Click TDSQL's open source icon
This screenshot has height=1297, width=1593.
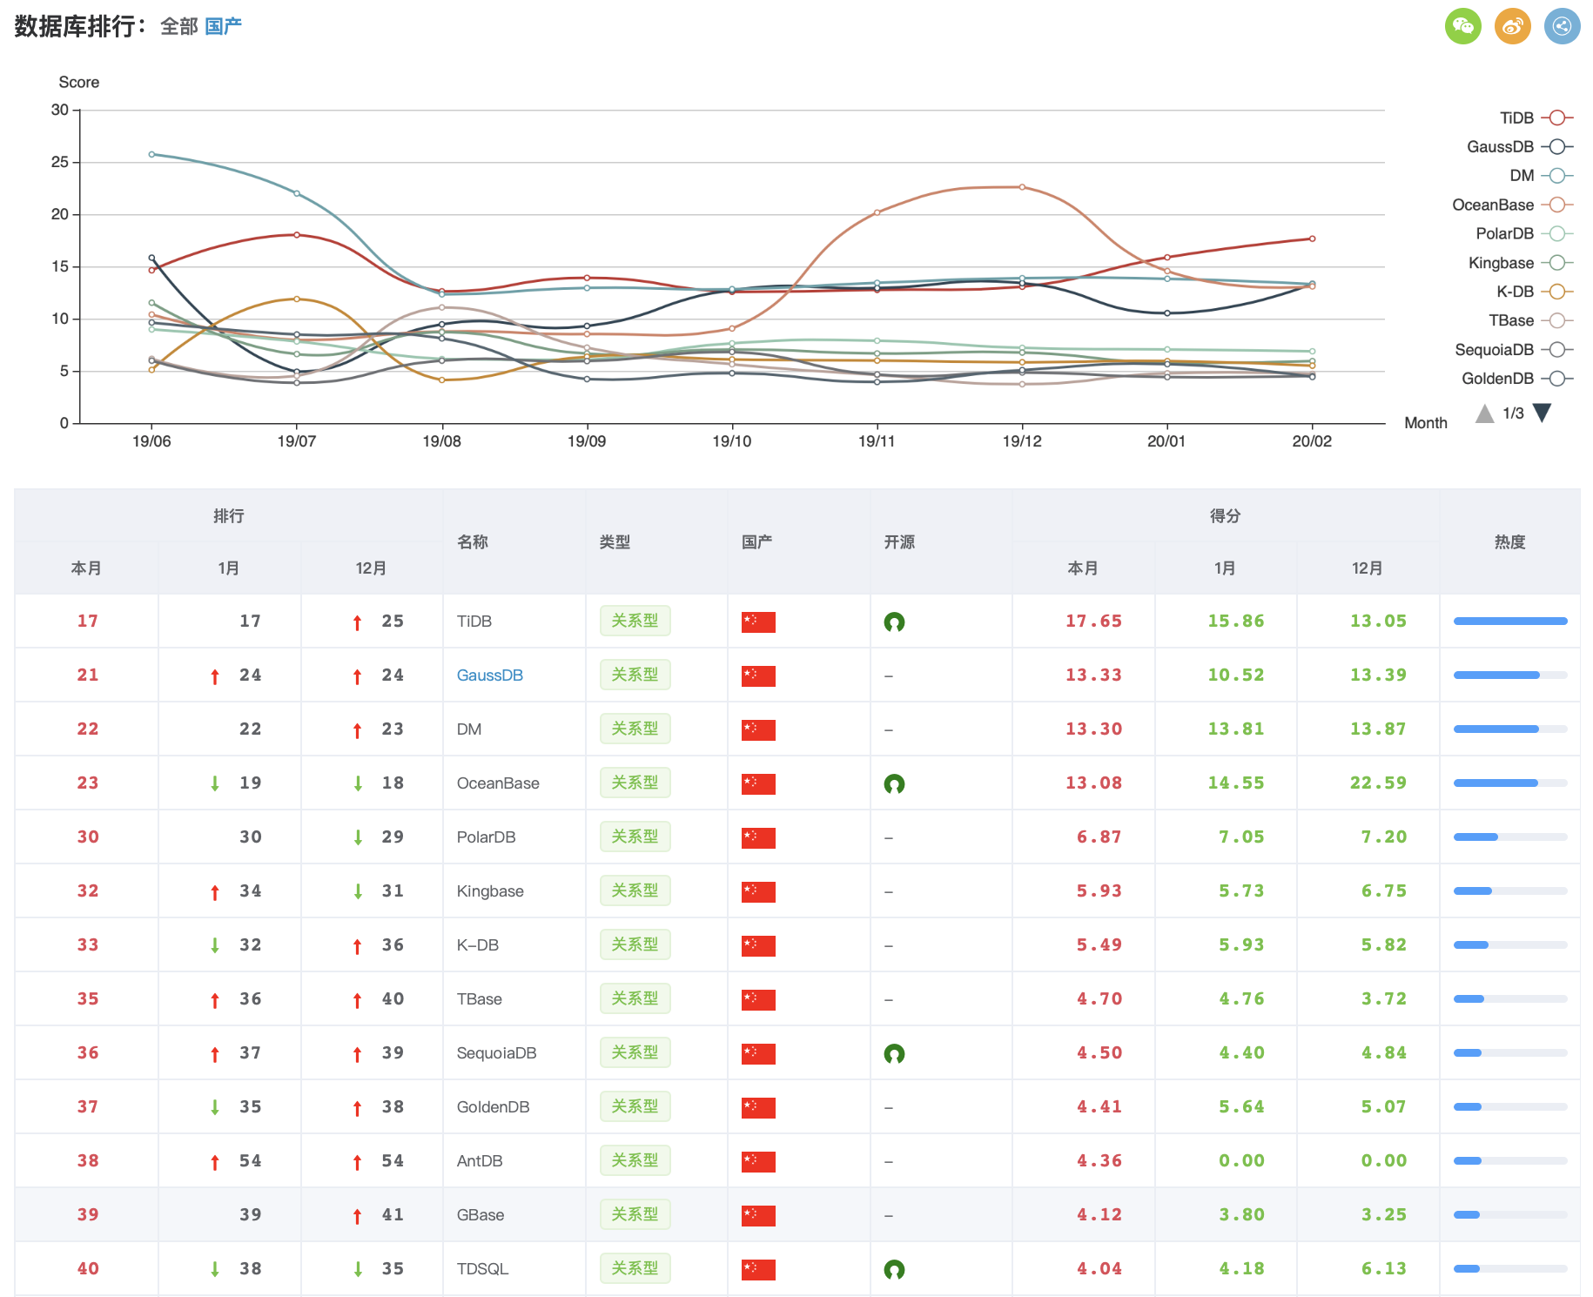coord(894,1269)
